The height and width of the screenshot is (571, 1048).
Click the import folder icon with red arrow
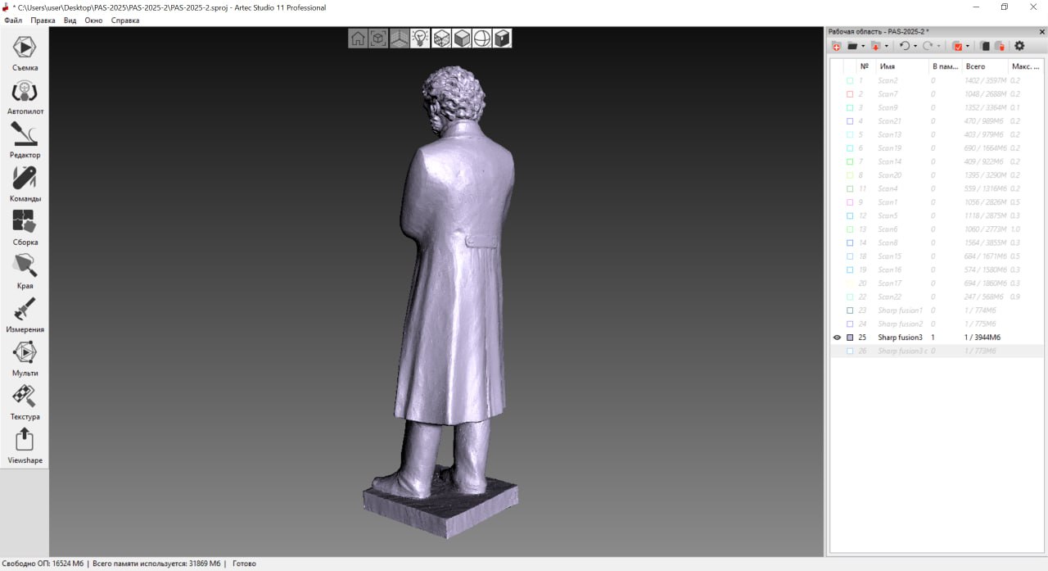(875, 47)
